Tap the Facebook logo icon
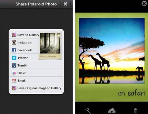Viewport: 148px width, 114px height. 14,50
